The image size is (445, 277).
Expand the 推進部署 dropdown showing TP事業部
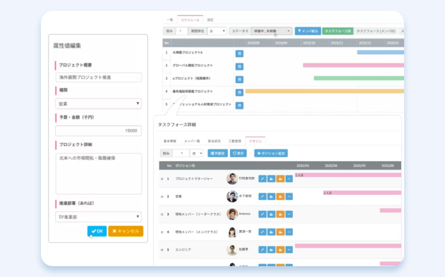click(99, 217)
